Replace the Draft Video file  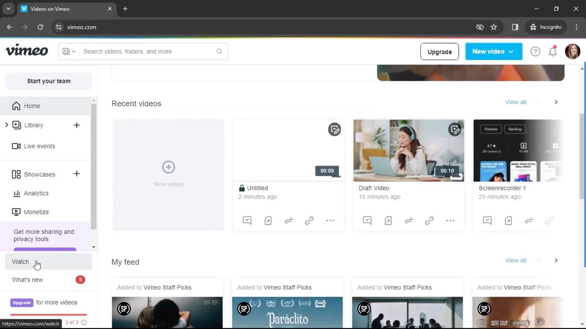pos(409,220)
